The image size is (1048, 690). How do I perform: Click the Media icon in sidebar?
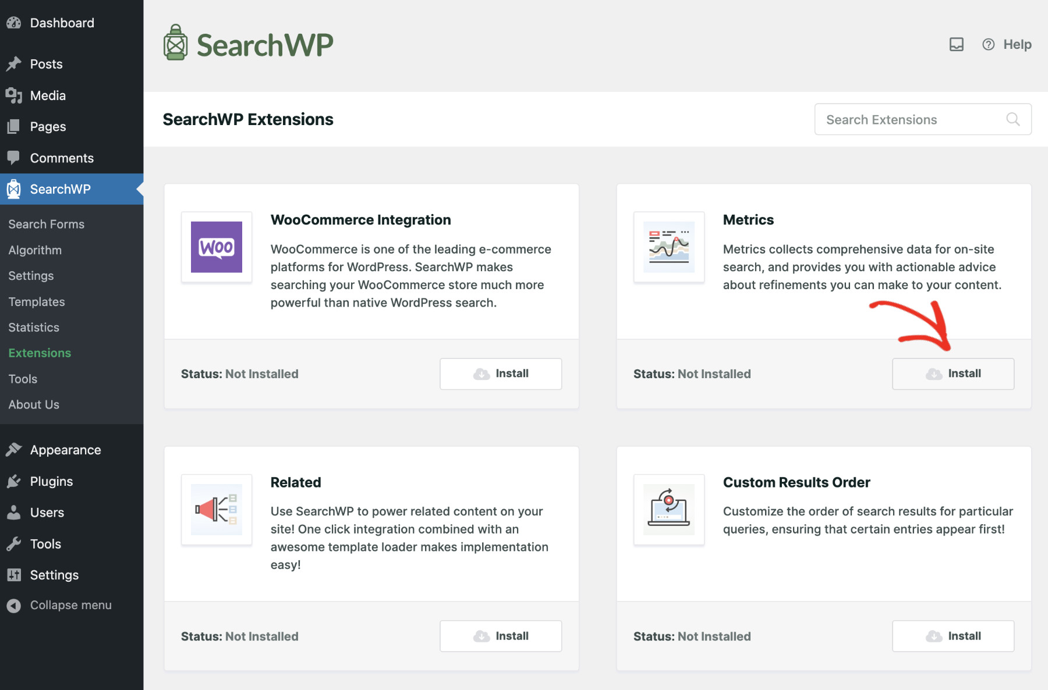(x=14, y=95)
